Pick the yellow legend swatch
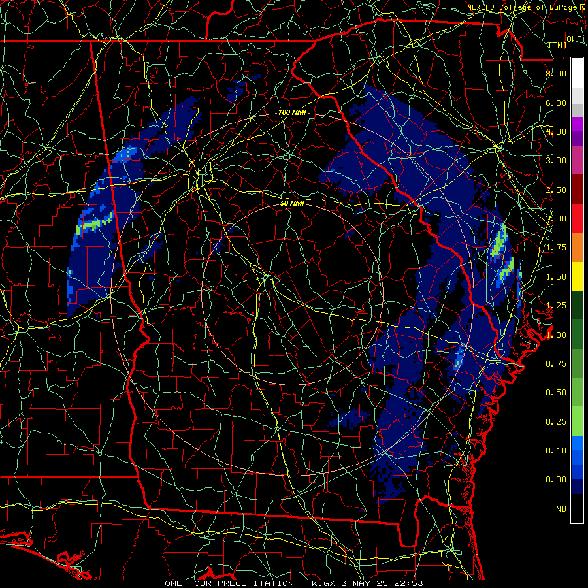The width and height of the screenshot is (588, 588). (577, 277)
